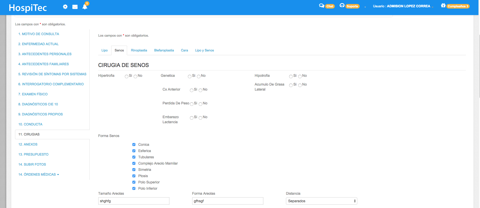Screen dimensions: 480x208
Task: Click the Soporte headset icon
Action: click(x=342, y=6)
